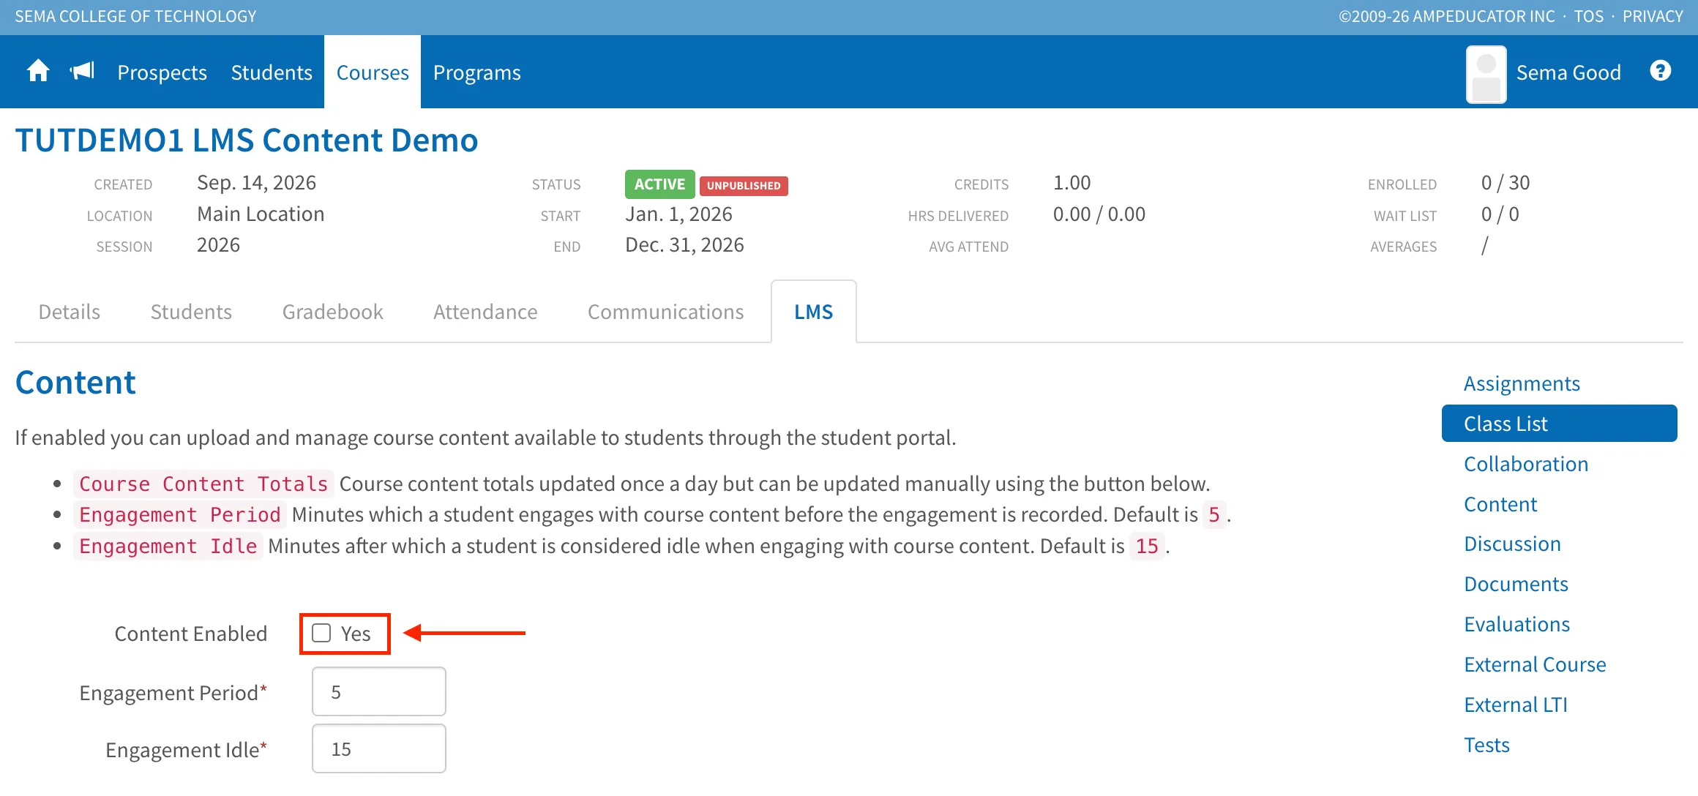
Task: Select the LMS tab
Action: coord(814,312)
